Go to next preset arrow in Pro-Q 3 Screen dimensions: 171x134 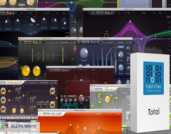[154, 13]
